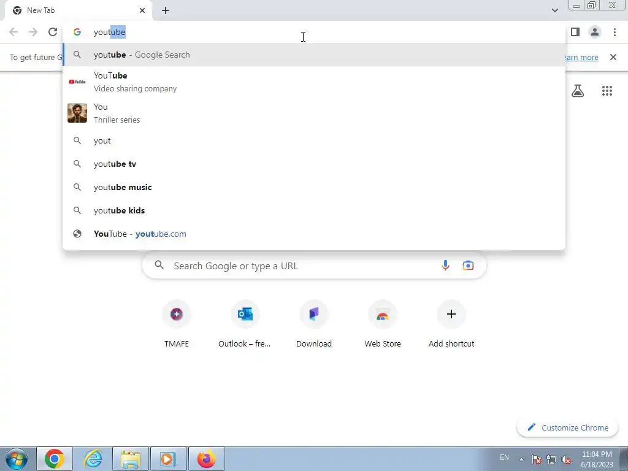Show hidden tray icons arrow
The image size is (628, 471).
tap(521, 459)
